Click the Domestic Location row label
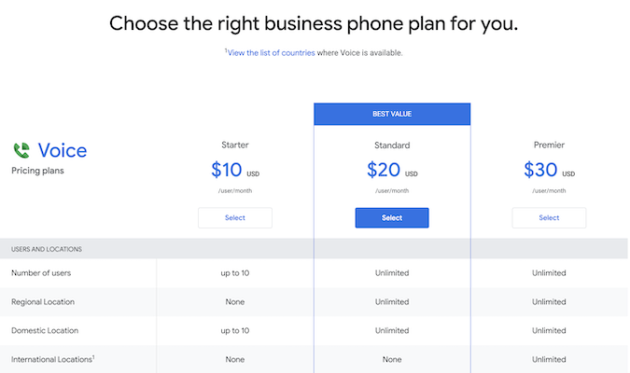The height and width of the screenshot is (373, 630). pyautogui.click(x=45, y=330)
